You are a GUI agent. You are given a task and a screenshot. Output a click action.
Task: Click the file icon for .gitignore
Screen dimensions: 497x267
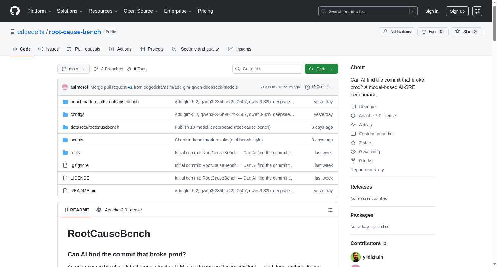coord(65,165)
